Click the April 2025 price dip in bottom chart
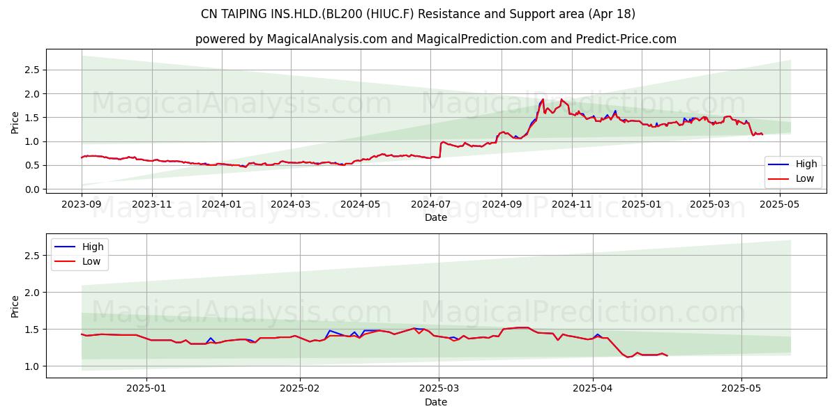Image resolution: width=837 pixels, height=418 pixels. click(x=628, y=357)
